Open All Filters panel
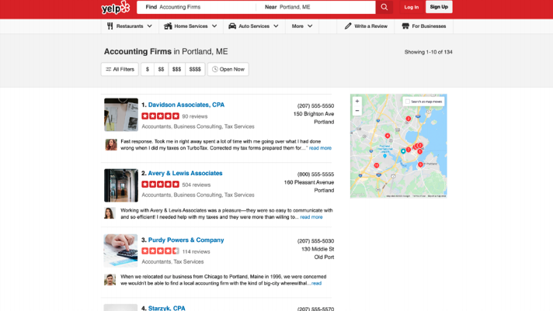This screenshot has width=553, height=311. coord(120,69)
